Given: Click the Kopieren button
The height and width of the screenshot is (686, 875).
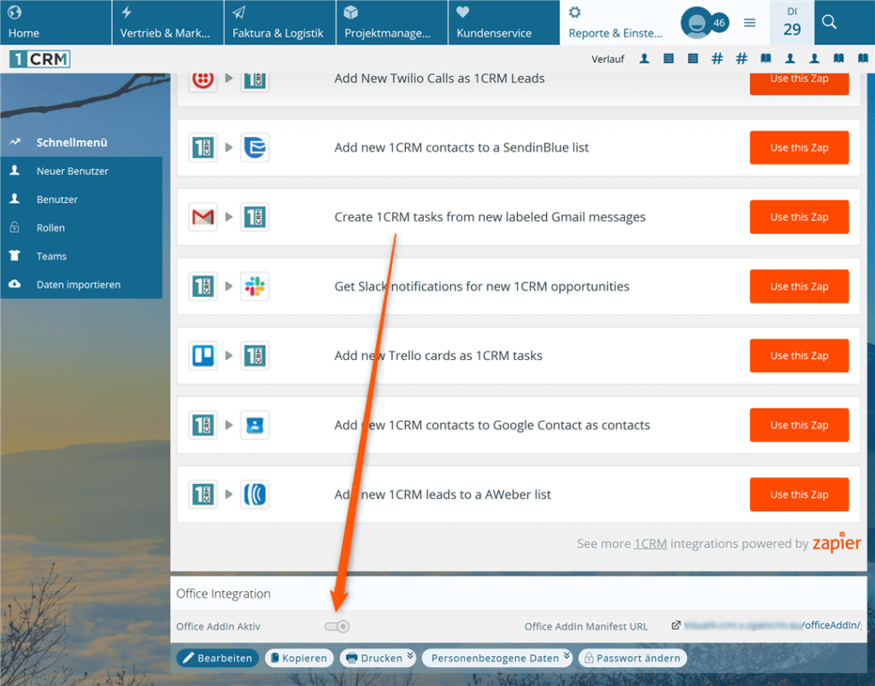Looking at the screenshot, I should 299,658.
